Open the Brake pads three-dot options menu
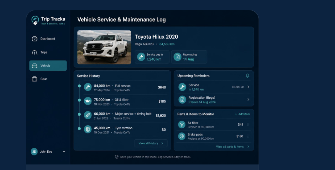335x170 pixels. point(248,136)
